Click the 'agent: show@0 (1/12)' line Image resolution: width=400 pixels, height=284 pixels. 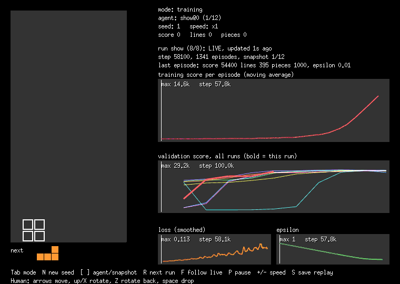click(x=189, y=18)
